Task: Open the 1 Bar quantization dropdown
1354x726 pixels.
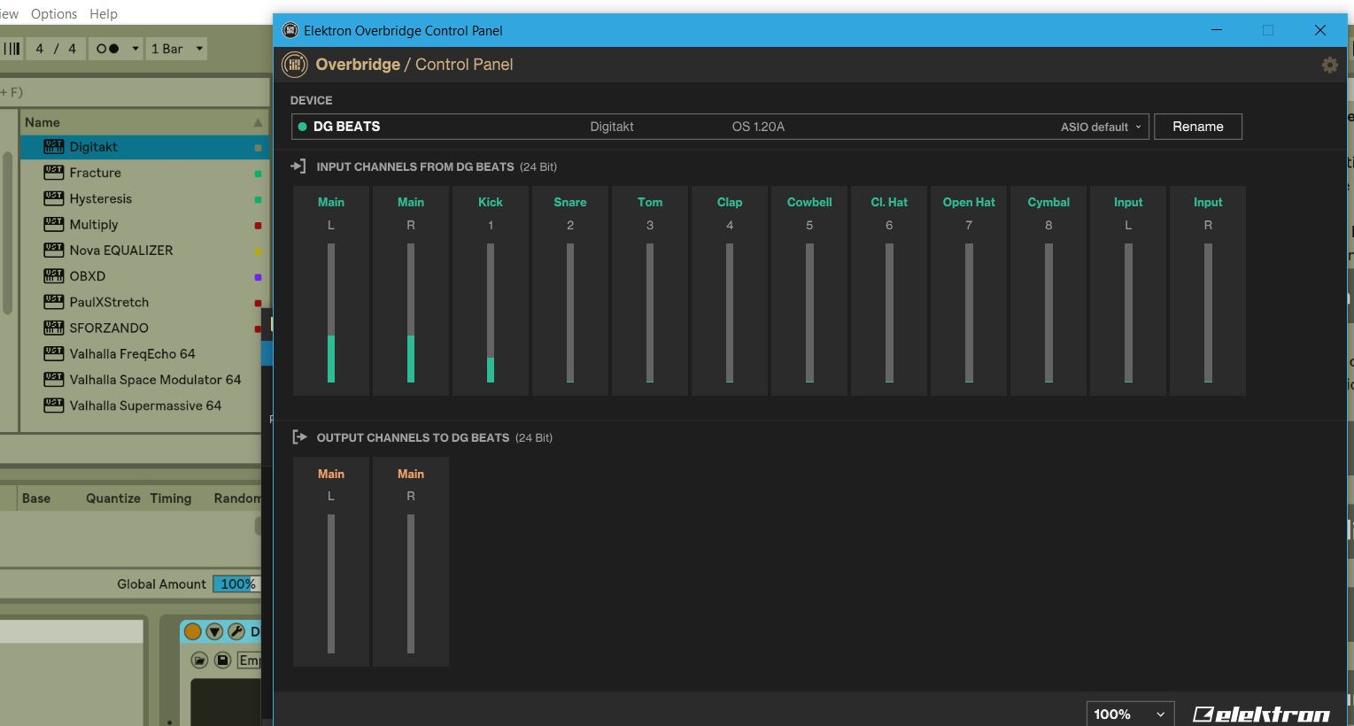Action: click(177, 49)
